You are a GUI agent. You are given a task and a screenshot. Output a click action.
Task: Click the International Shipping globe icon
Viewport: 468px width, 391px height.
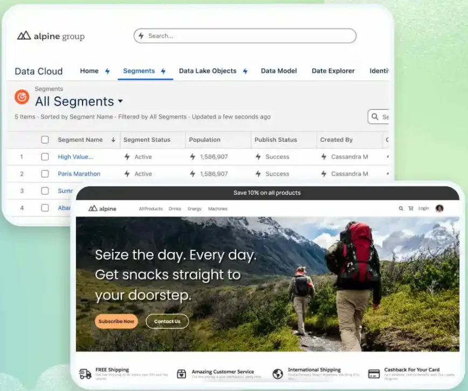278,373
